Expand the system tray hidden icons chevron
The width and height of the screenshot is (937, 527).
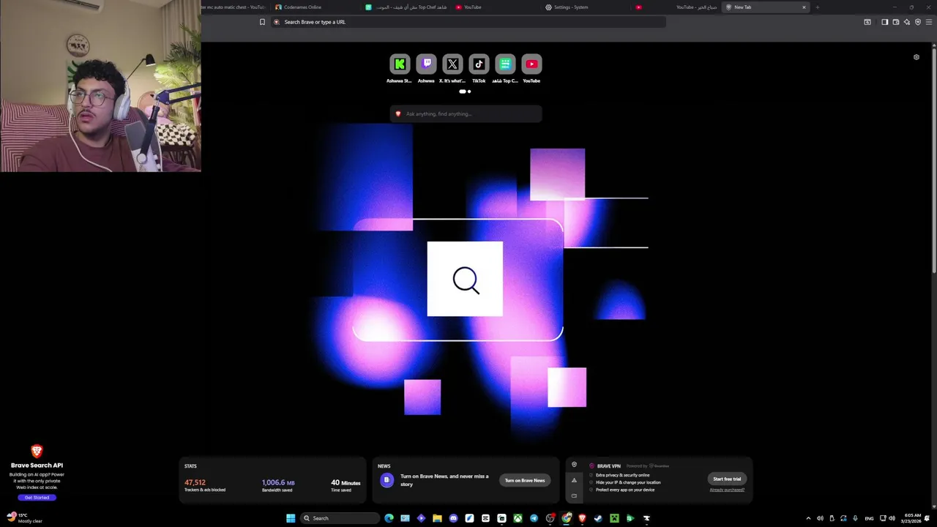tap(808, 518)
